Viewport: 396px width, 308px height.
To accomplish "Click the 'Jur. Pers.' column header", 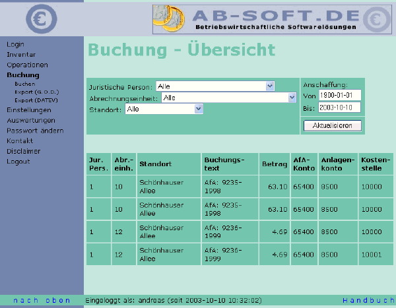I will 99,164.
